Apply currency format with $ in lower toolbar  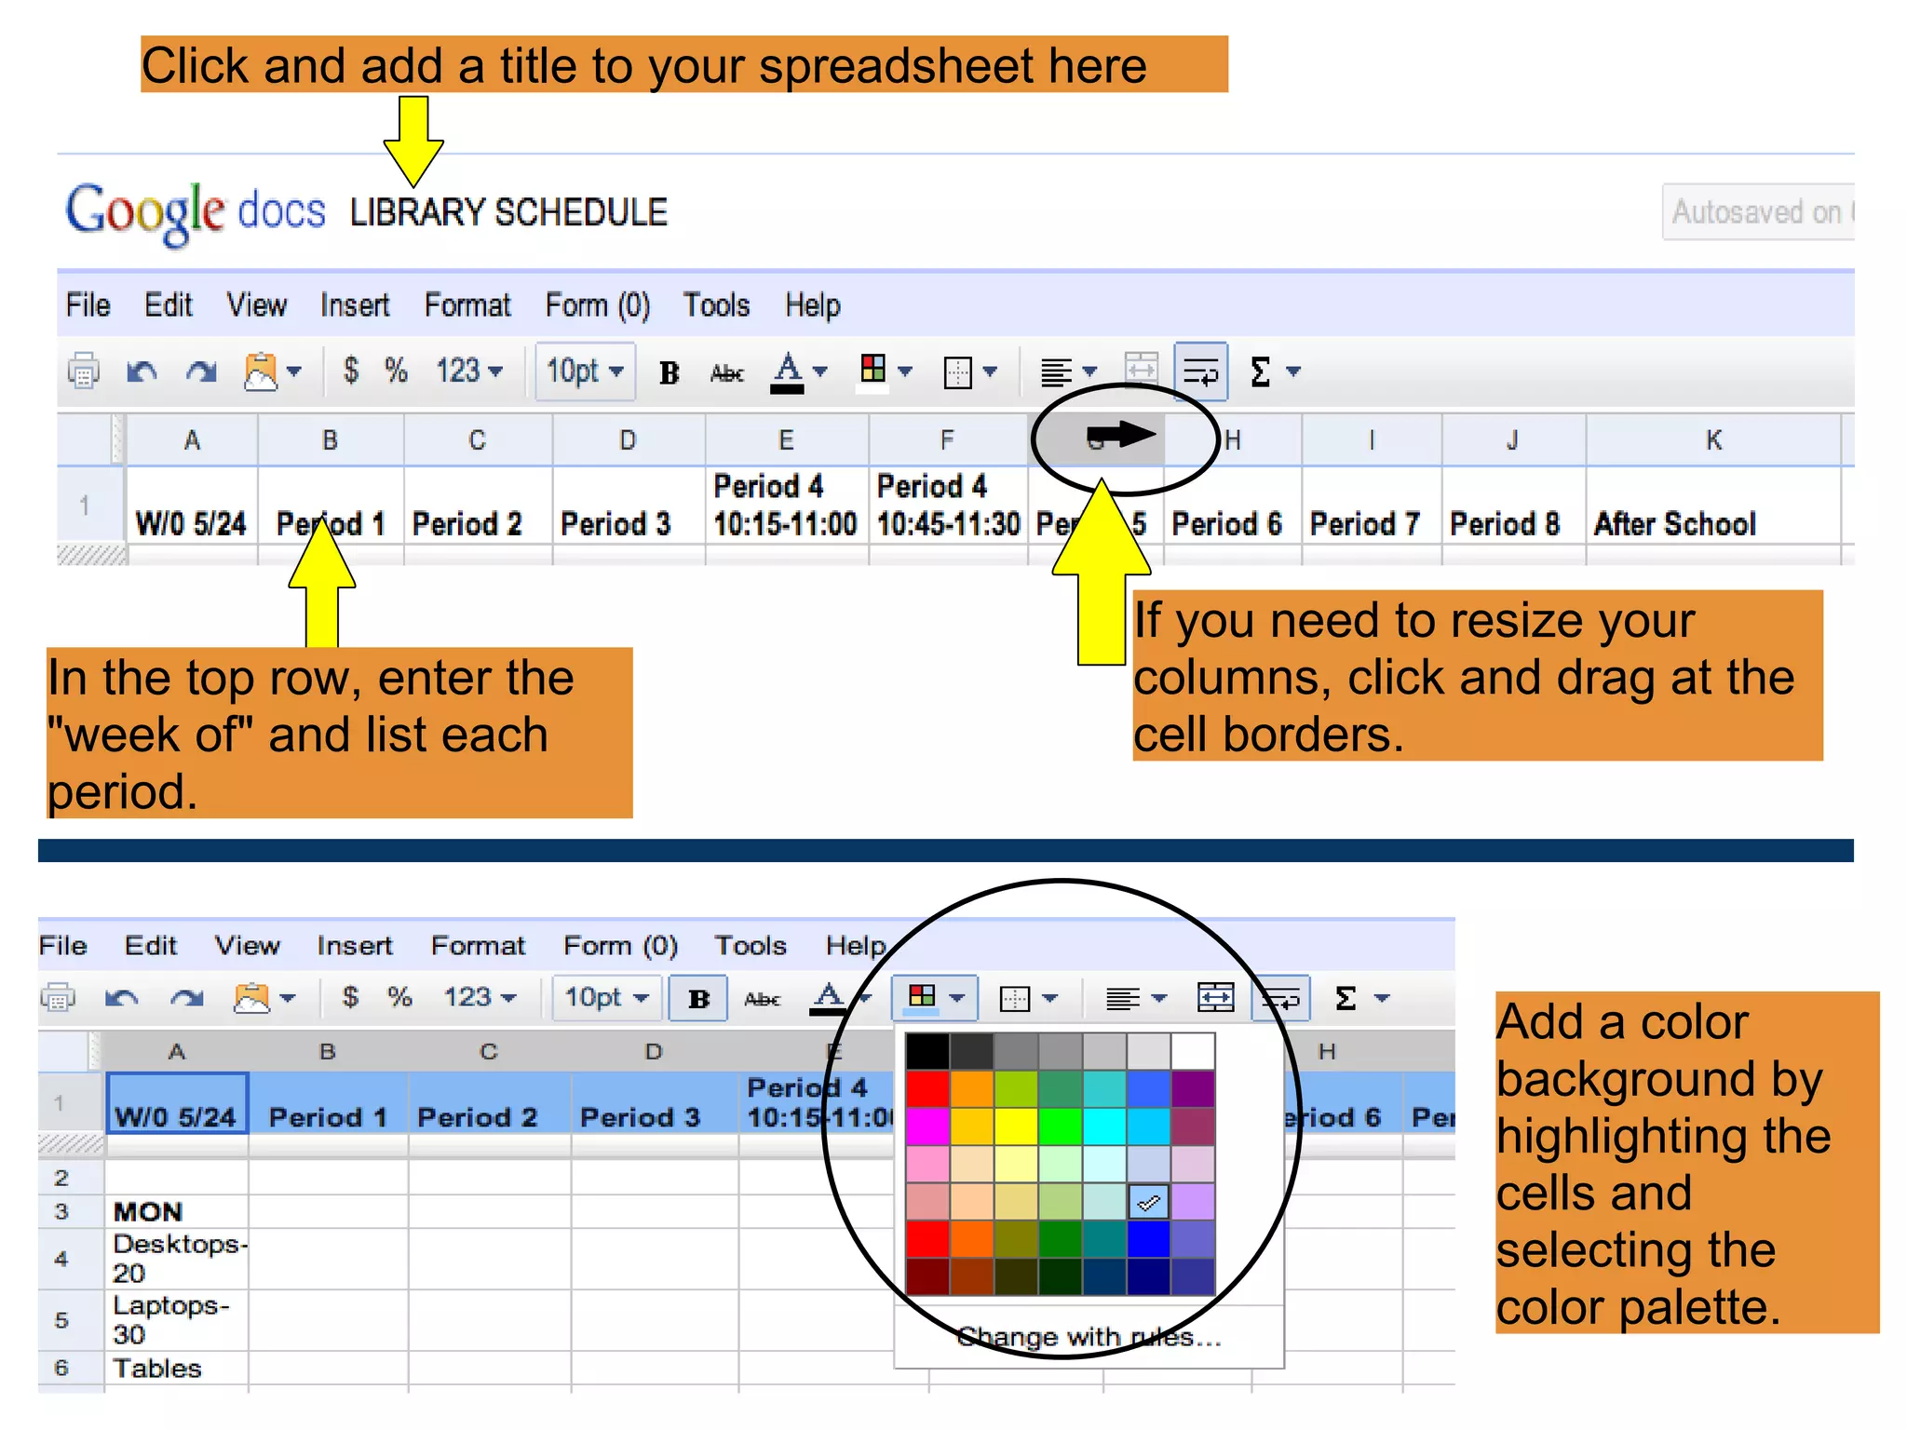point(350,997)
